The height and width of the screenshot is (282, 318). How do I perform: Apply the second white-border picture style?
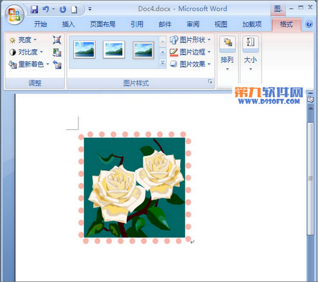114,50
